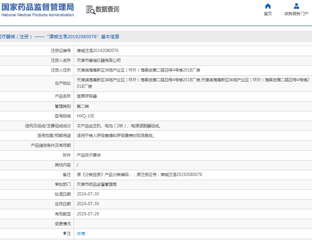The image size is (312, 241).
Task: Select registration number 津械注准20192080076 value cell
Action: [97, 50]
